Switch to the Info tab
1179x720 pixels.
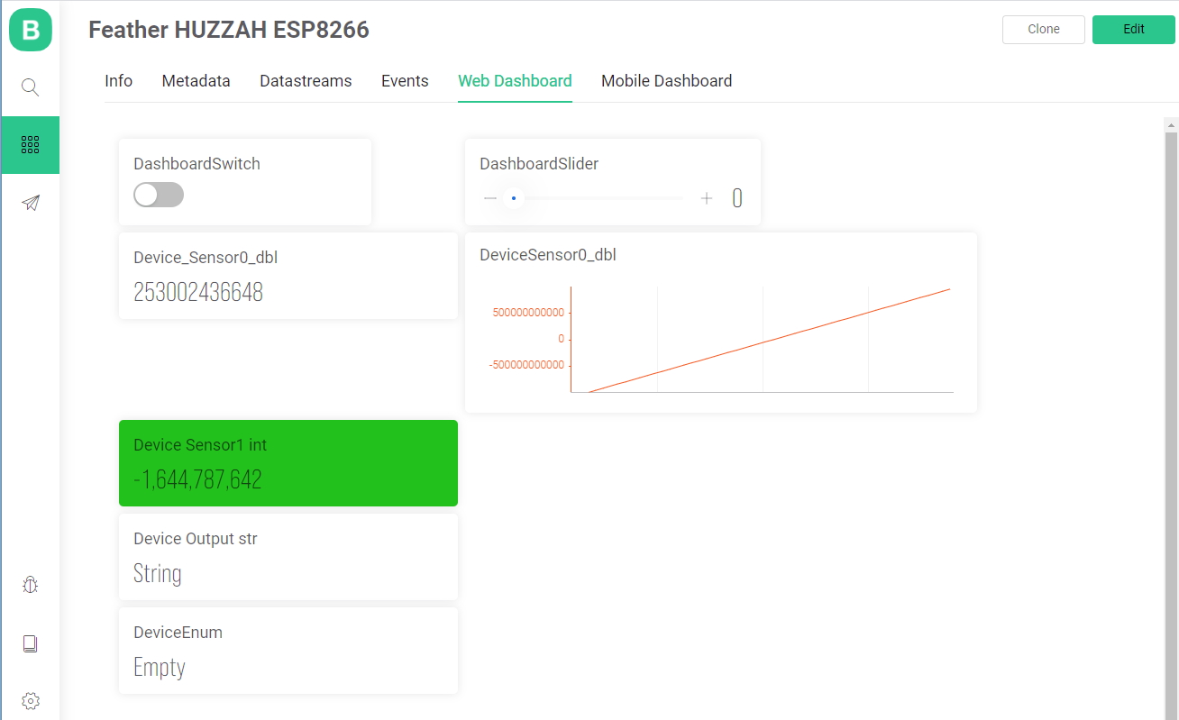[x=119, y=81]
